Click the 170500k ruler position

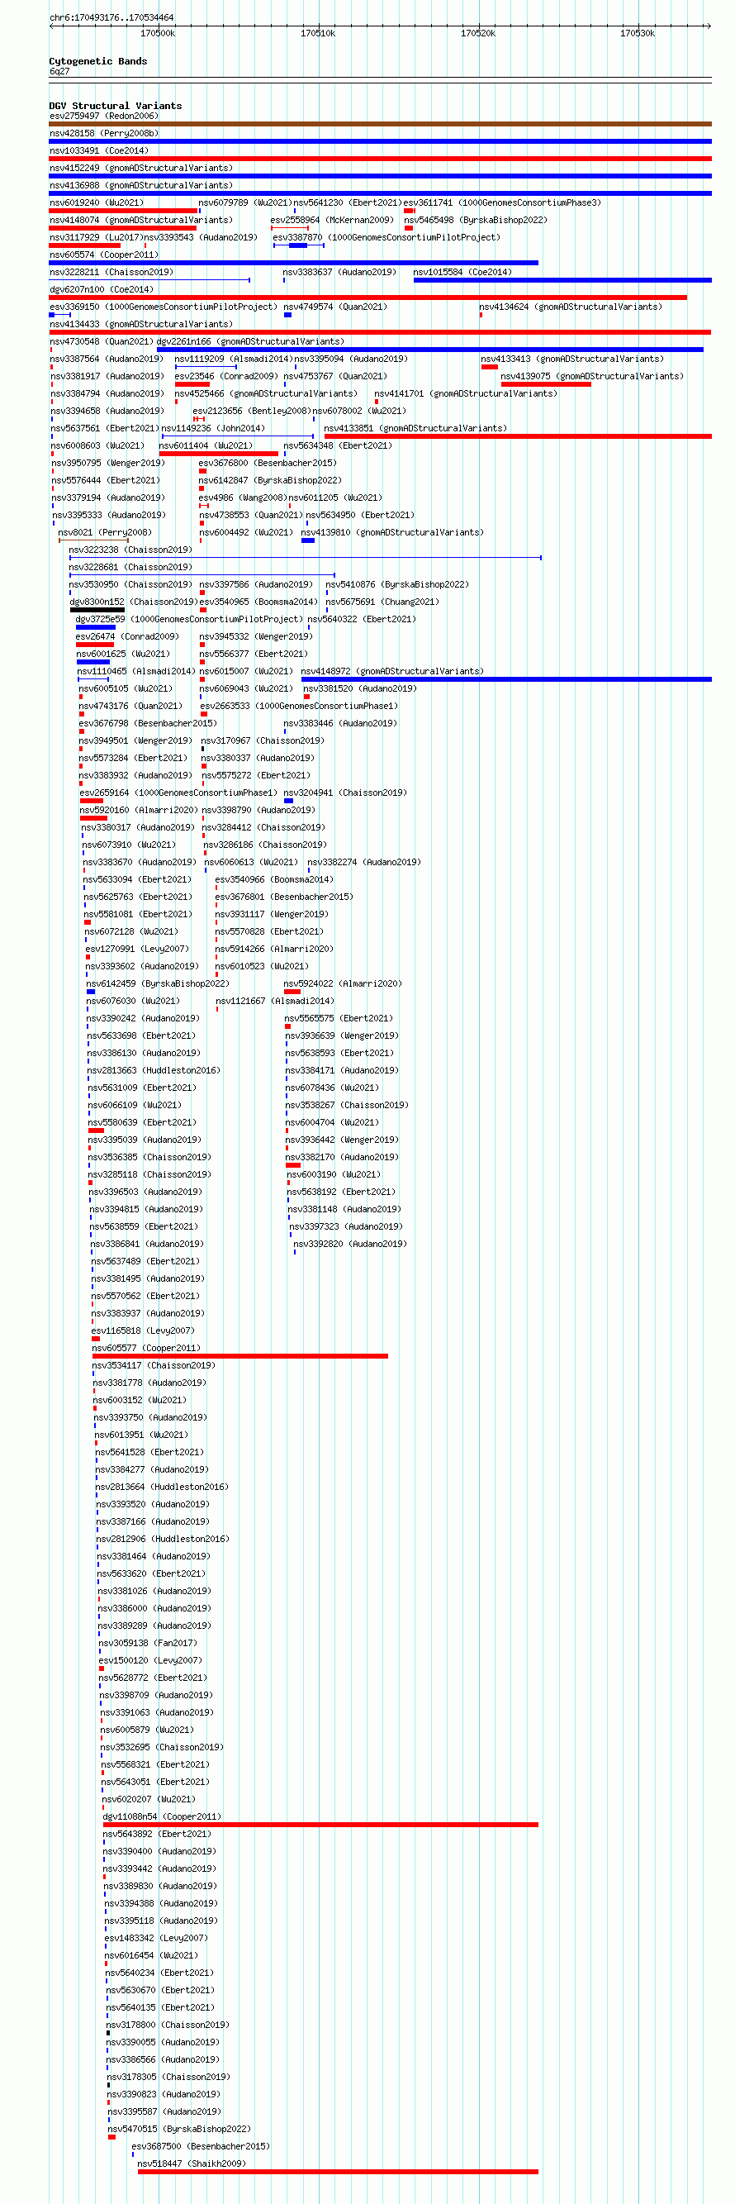[x=158, y=33]
